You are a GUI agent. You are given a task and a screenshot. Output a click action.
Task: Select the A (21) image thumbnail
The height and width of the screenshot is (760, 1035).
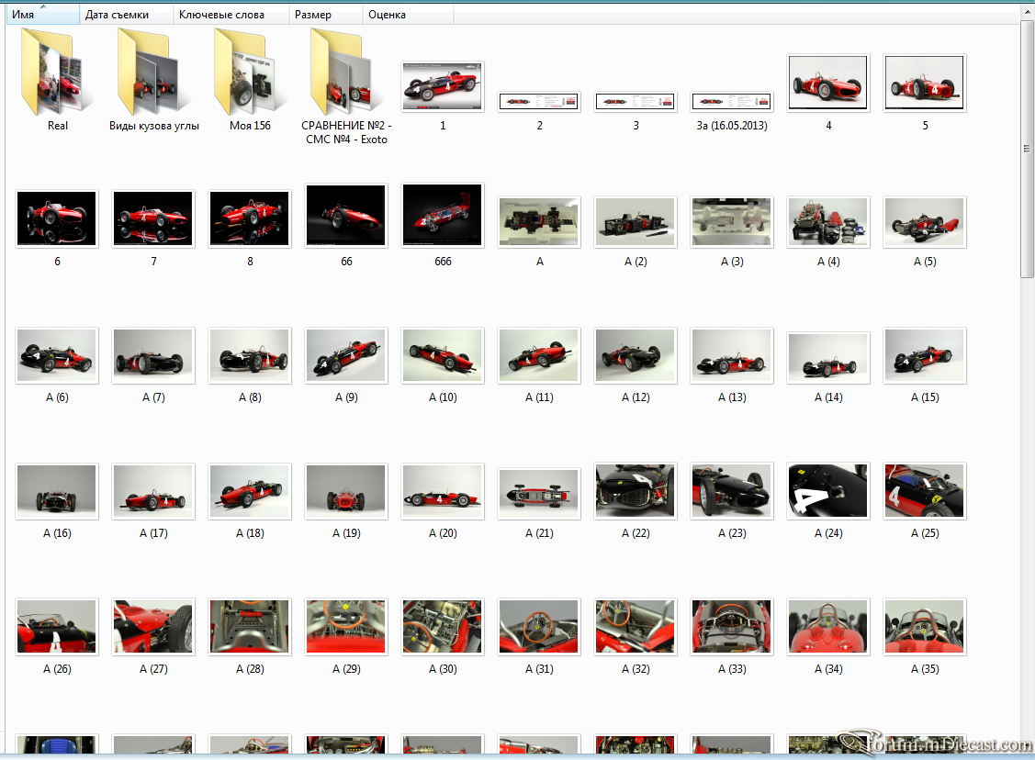[x=538, y=494]
